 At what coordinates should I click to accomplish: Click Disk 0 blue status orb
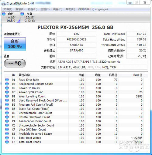pyautogui.click(x=4, y=14)
